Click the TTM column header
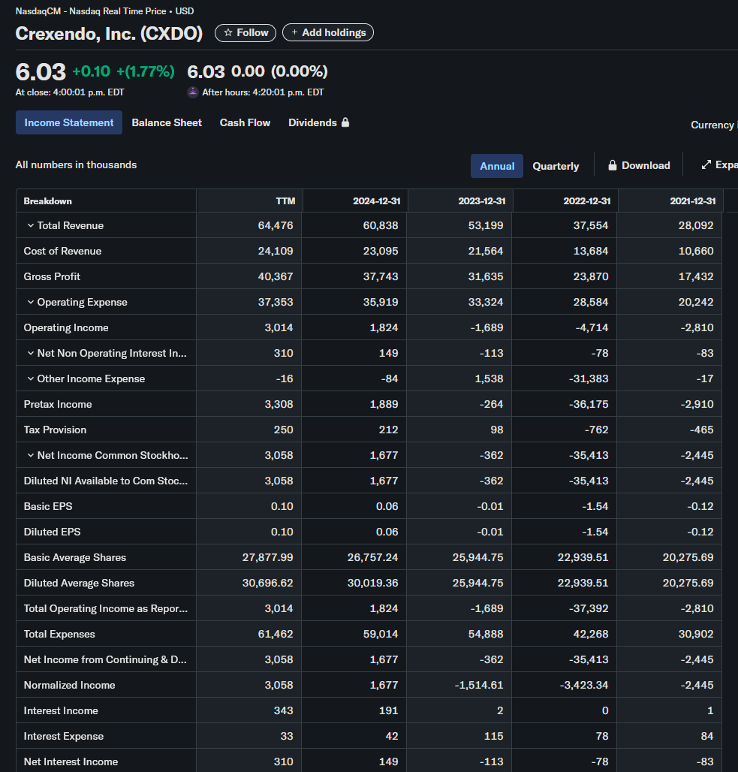The width and height of the screenshot is (738, 772). pyautogui.click(x=285, y=201)
